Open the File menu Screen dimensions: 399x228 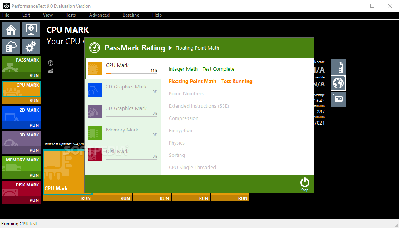pyautogui.click(x=6, y=15)
